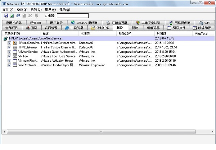216x150 pixels.
Task: Toggle the WMPNetwork... checkbox
Action: click(x=9, y=65)
